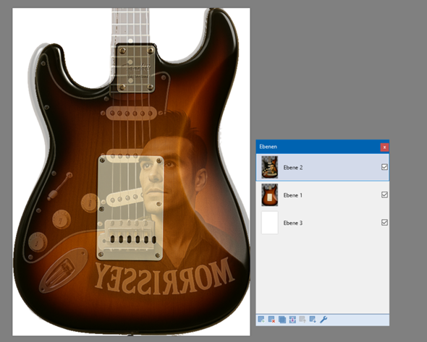Select the Ebene 2 thumbnail
Screen dimensions: 427x342
pos(270,167)
